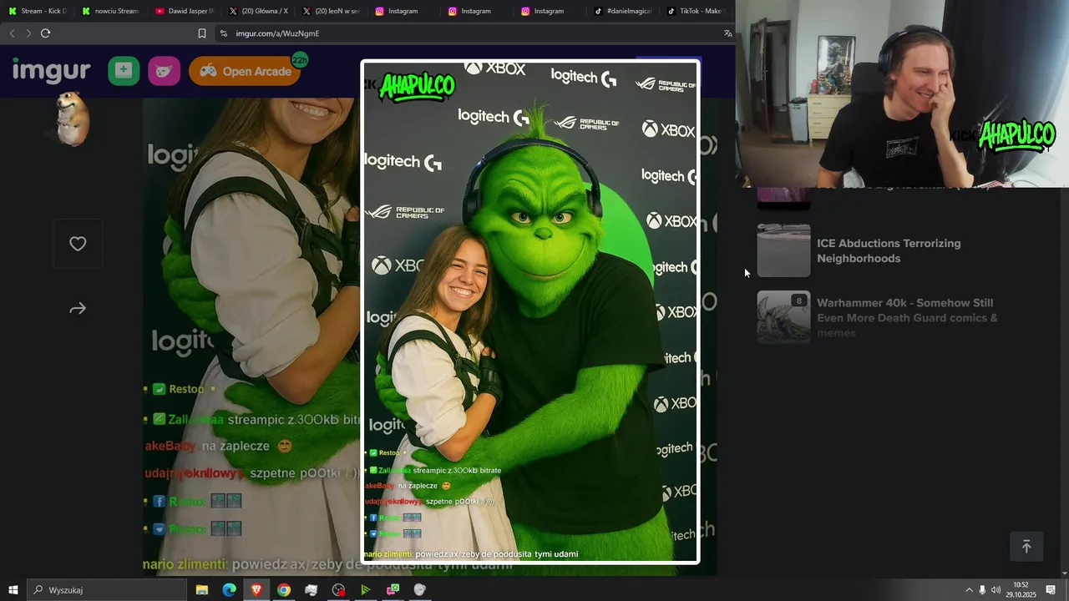
Task: Click the share arrow icon in the sidebar
Action: click(78, 309)
